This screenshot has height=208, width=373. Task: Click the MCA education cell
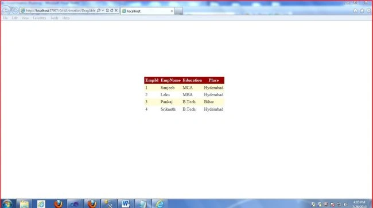[x=188, y=88]
